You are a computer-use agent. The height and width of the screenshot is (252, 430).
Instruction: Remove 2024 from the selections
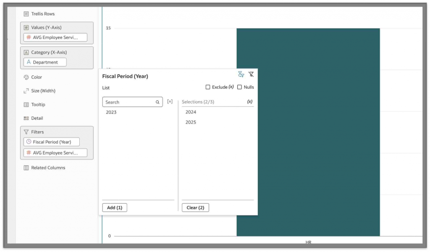[190, 112]
